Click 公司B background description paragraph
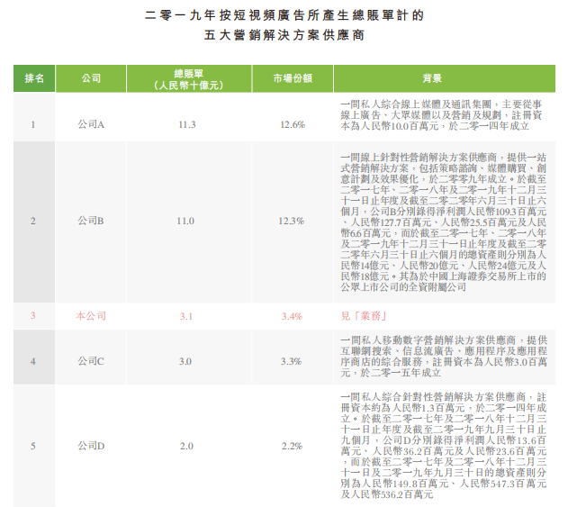Image resolution: width=568 pixels, height=507 pixels. [x=443, y=222]
